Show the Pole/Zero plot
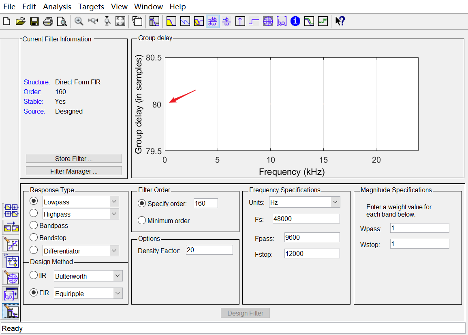This screenshot has height=335, width=468. coord(268,21)
